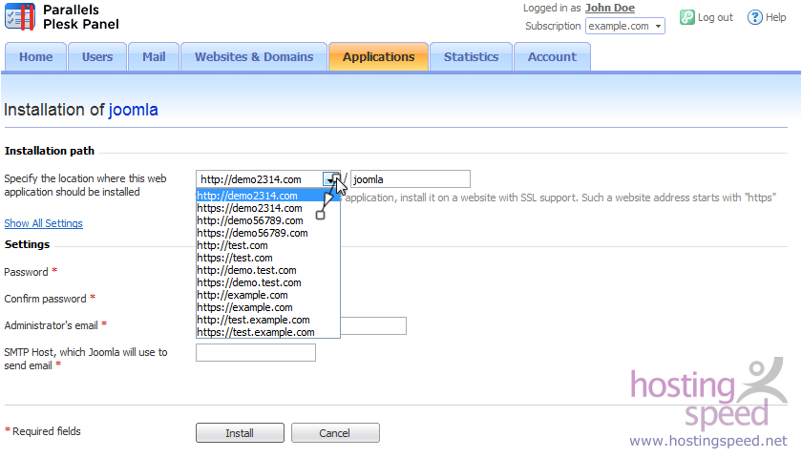Select http://example.com option
This screenshot has height=458, width=802.
[x=268, y=295]
